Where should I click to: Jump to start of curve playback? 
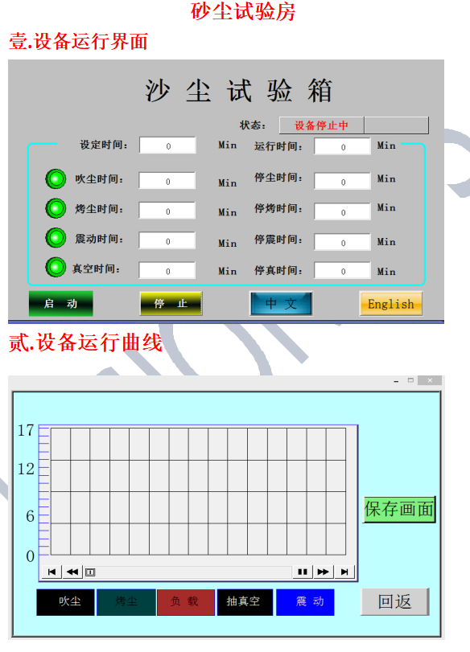point(52,572)
